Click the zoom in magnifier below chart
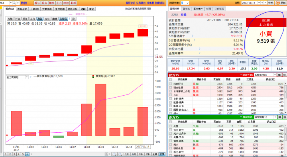The image size is (287, 157). pyautogui.click(x=120, y=154)
